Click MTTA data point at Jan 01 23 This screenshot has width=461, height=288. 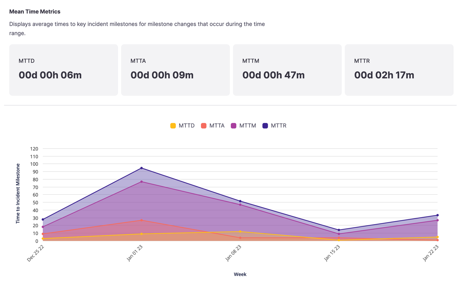click(x=141, y=220)
